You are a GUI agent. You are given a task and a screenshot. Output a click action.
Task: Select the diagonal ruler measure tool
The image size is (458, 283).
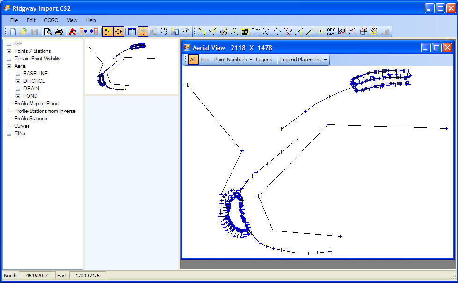click(310, 31)
